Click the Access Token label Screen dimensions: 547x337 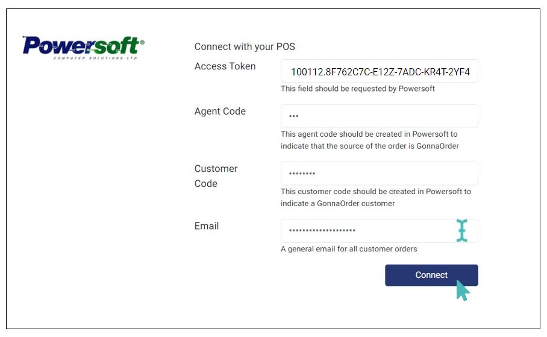(x=225, y=66)
